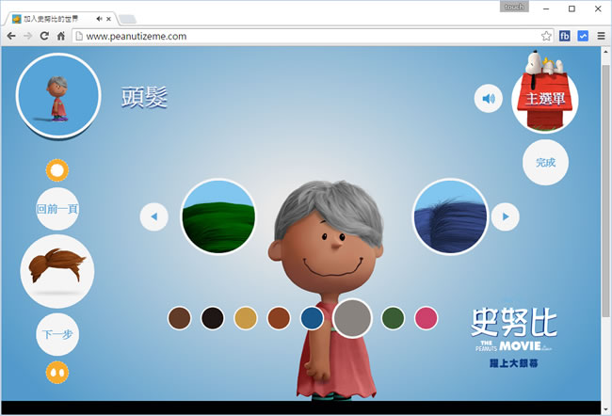Choose the green hair style preview

(x=218, y=216)
